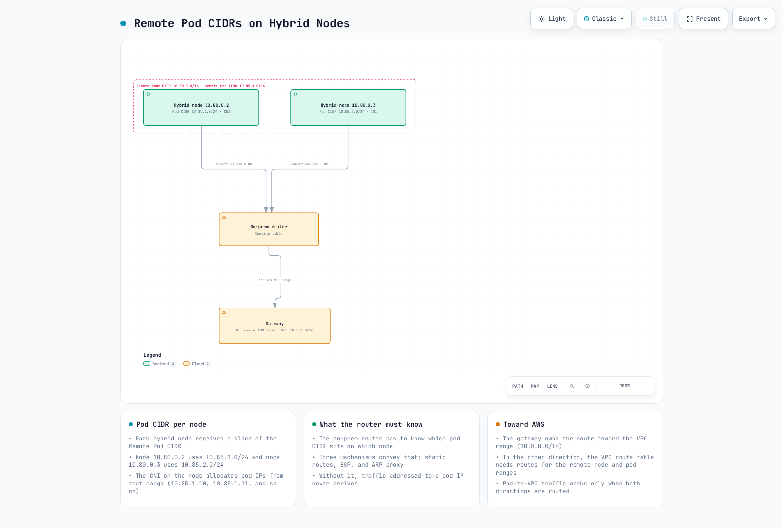Screen dimensions: 783x528
Task: Click the cloud icon in Gateway node
Action: pyautogui.click(x=224, y=312)
